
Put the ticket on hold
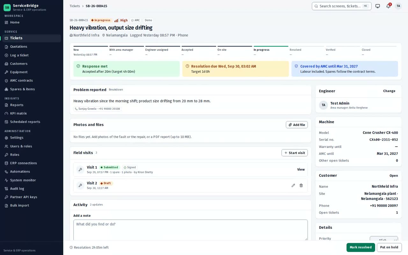pyautogui.click(x=389, y=247)
